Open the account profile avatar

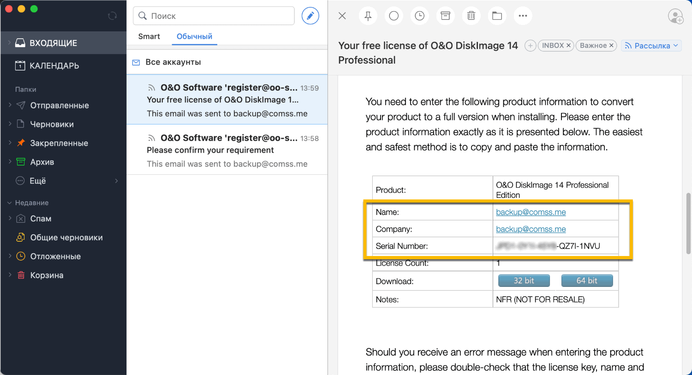675,17
